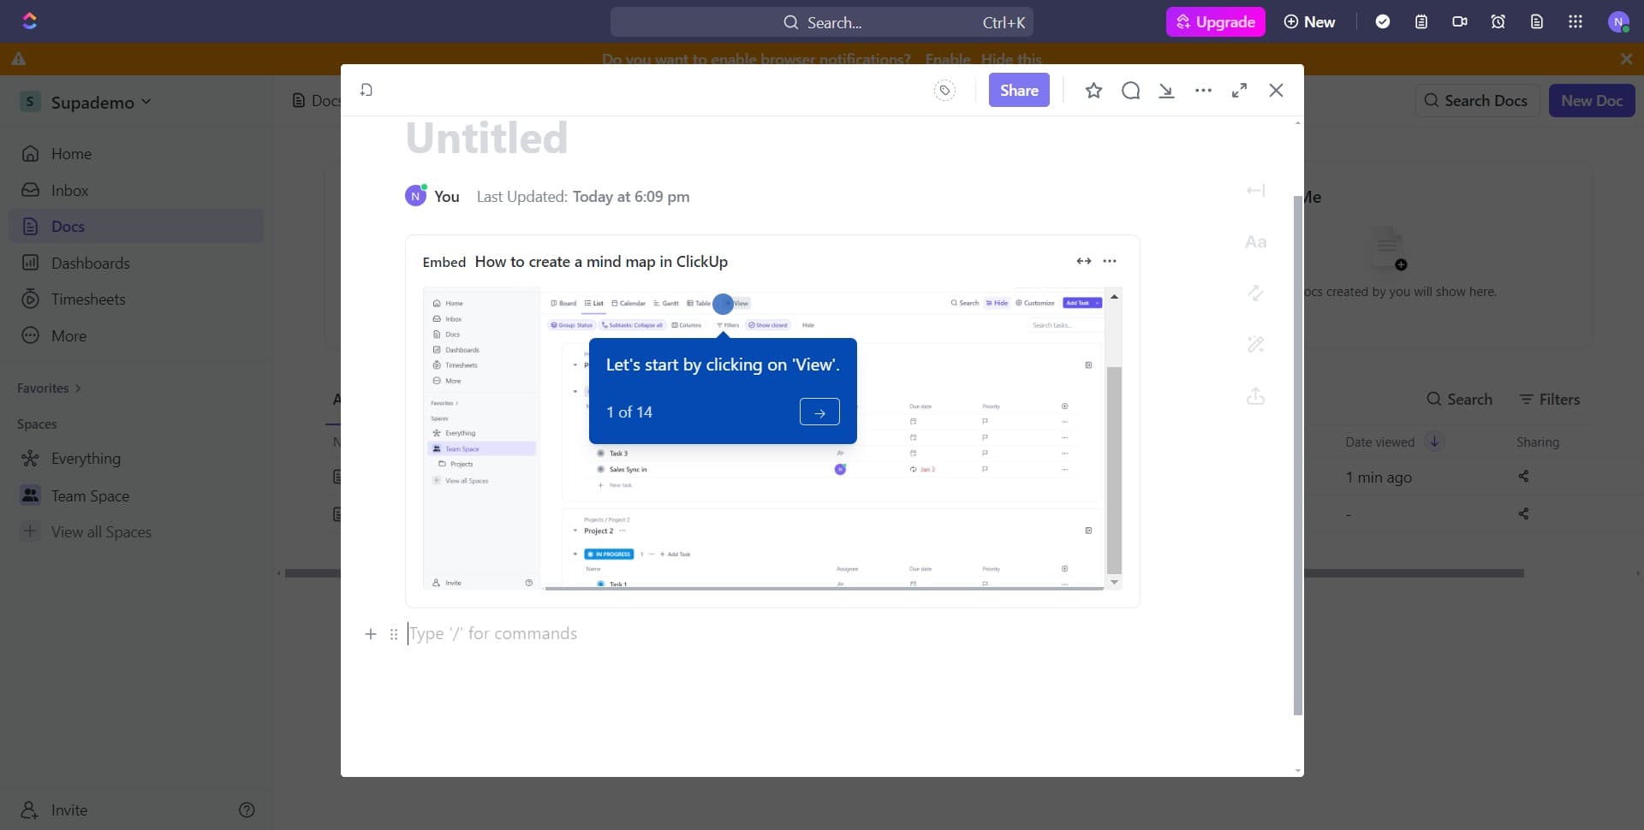Open reminders via the alarm clock icon
Screen dimensions: 1644x830
1498,21
